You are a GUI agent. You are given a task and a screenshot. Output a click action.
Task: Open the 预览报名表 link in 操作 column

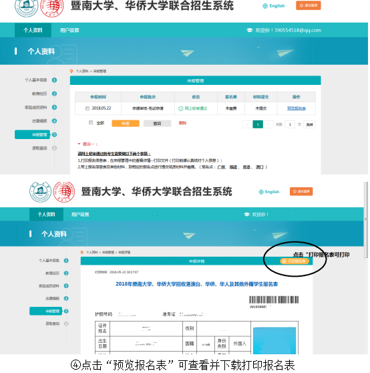pos(297,108)
